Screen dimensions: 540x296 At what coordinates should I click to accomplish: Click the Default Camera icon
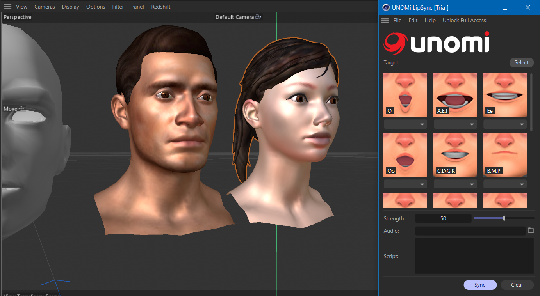[x=258, y=17]
